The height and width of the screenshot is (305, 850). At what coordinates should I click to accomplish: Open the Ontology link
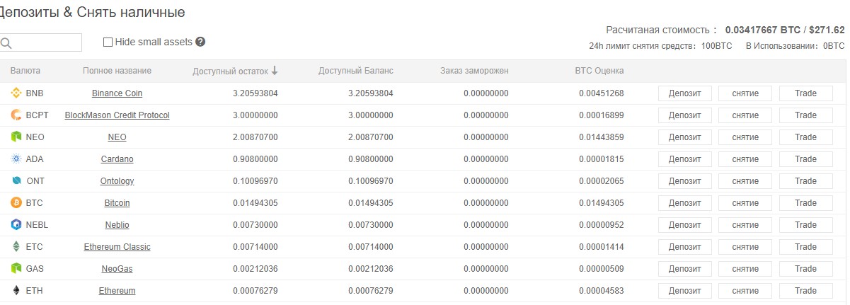point(117,181)
